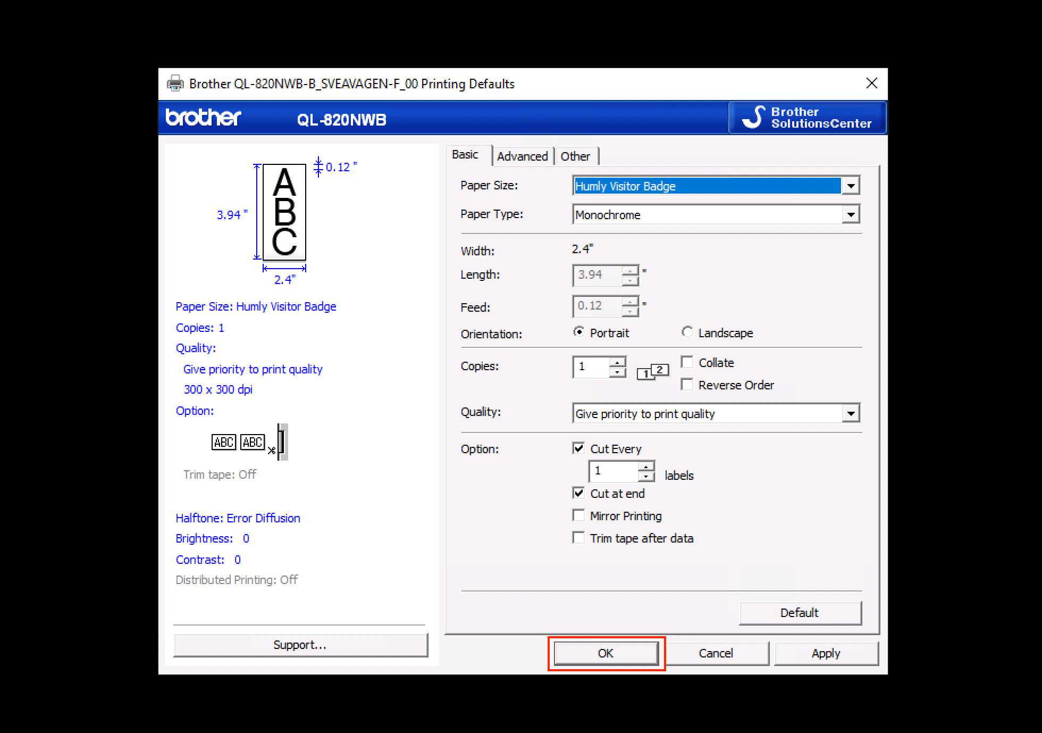This screenshot has height=733, width=1042.
Task: Switch to the Basic tab
Action: (x=465, y=155)
